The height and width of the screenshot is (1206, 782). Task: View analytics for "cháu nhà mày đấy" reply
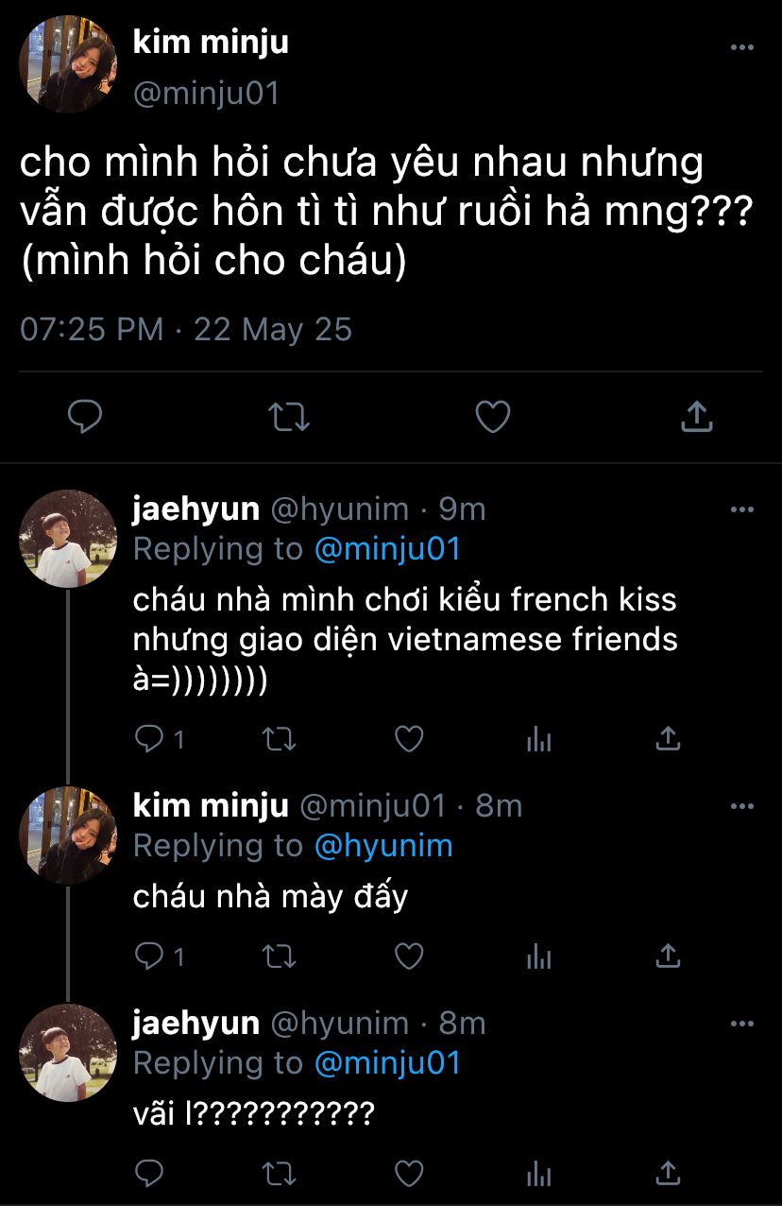[538, 956]
